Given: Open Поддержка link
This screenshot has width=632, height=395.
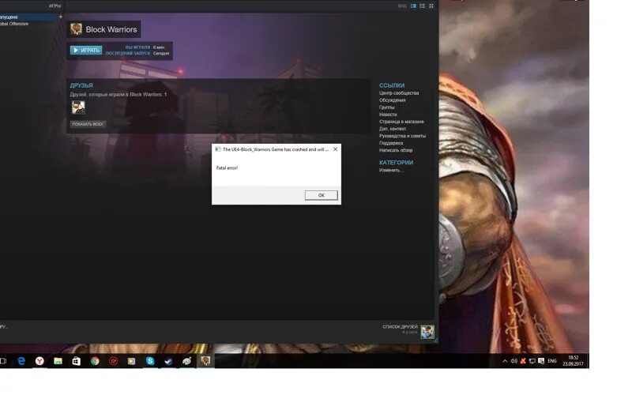Looking at the screenshot, I should tap(391, 143).
